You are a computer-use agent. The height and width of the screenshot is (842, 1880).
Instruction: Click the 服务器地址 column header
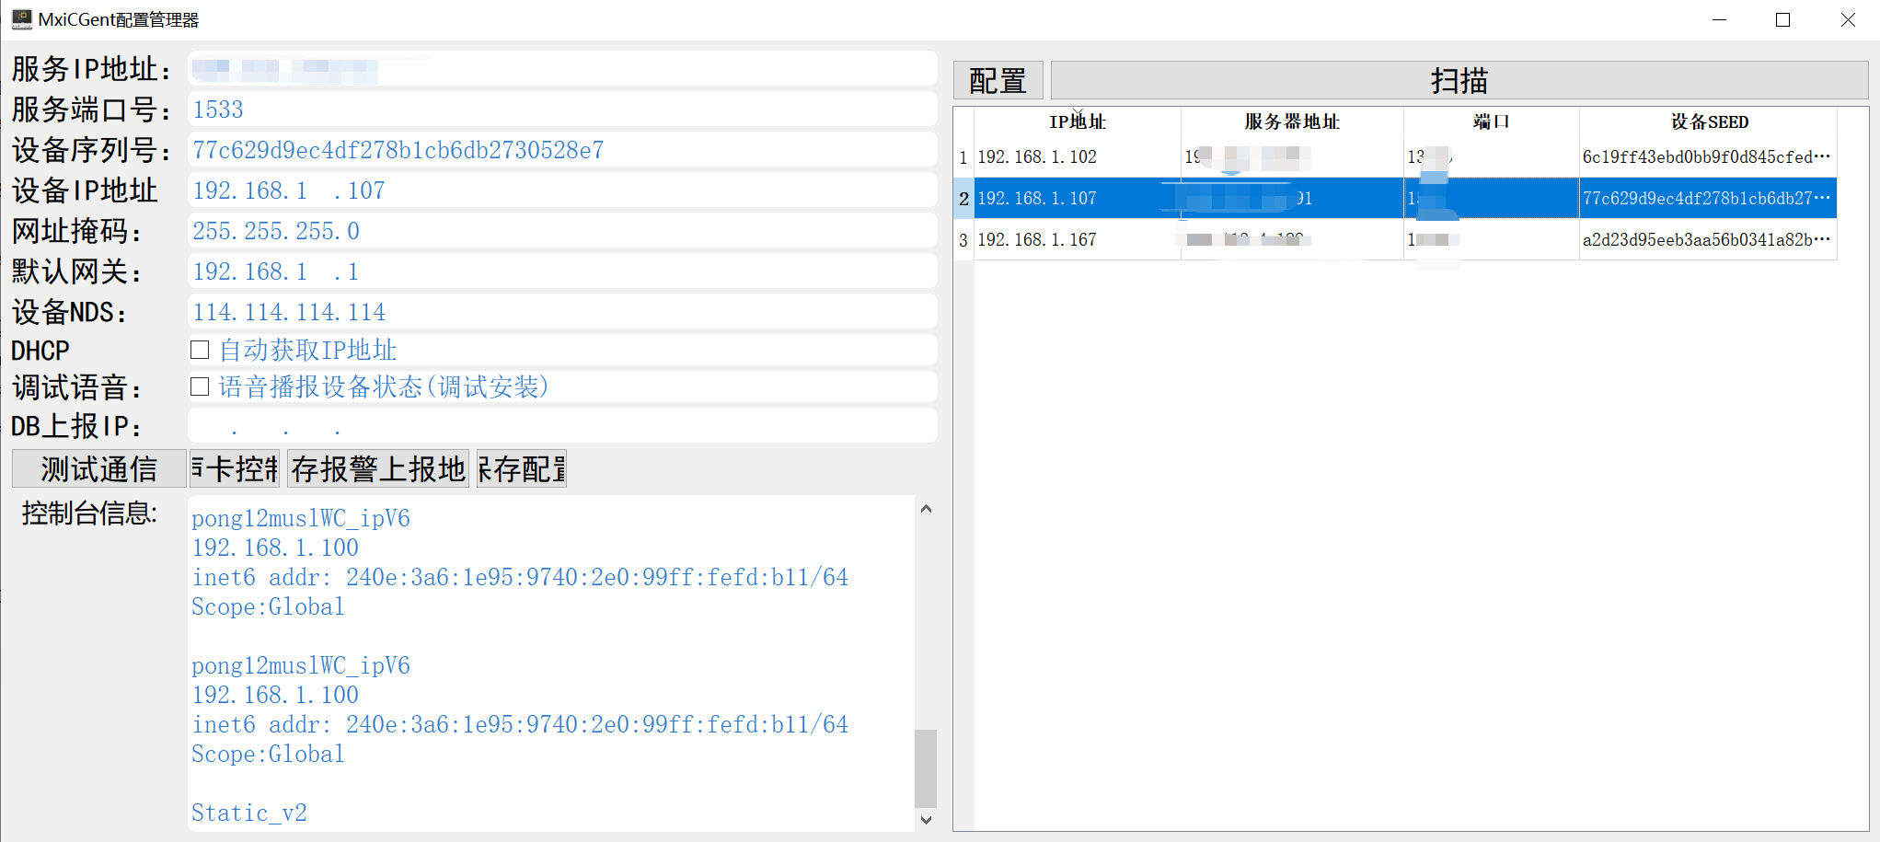[x=1291, y=122]
